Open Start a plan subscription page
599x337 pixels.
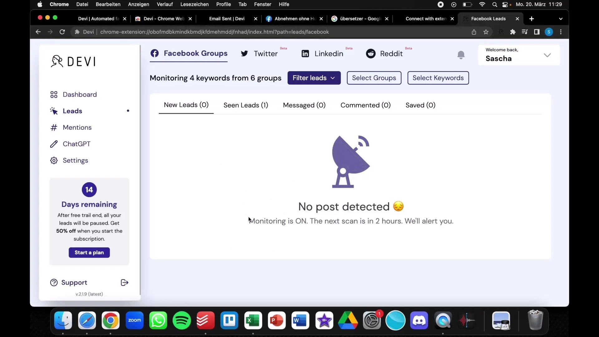89,252
